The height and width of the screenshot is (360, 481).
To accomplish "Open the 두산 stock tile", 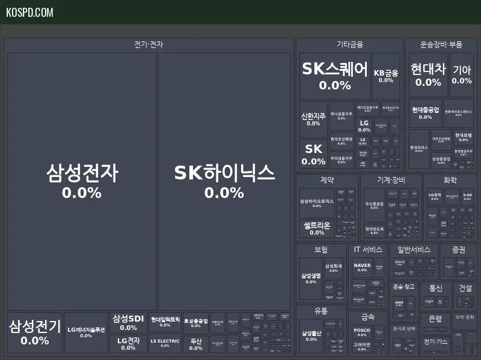I will pyautogui.click(x=196, y=344).
